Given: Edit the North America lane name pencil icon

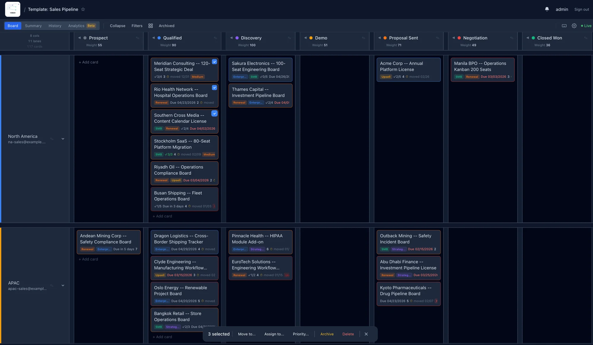Looking at the screenshot, I should [x=51, y=139].
